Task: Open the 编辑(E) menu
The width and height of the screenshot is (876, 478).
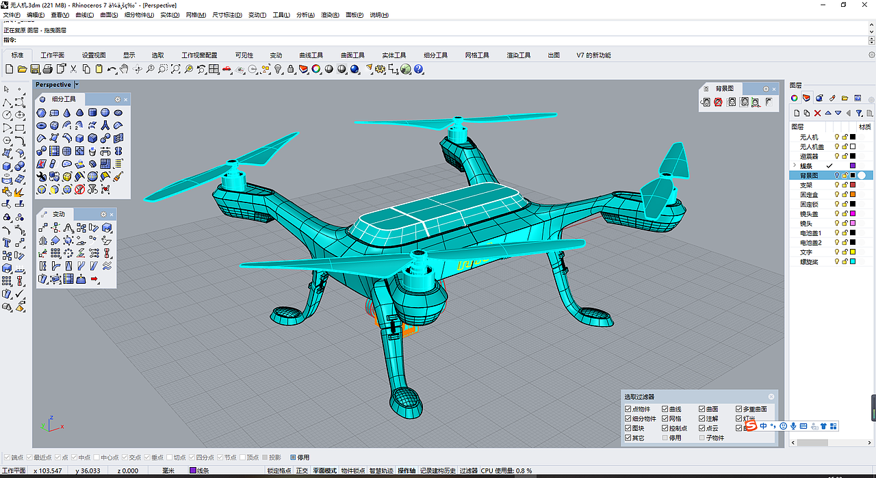Action: 36,14
